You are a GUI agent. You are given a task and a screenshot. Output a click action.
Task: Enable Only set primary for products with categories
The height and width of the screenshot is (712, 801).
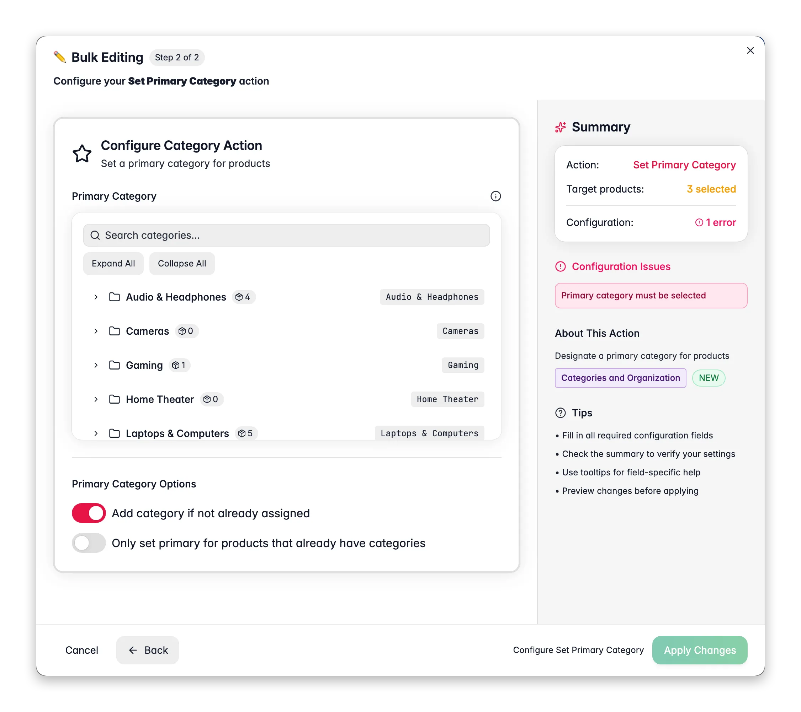(89, 543)
